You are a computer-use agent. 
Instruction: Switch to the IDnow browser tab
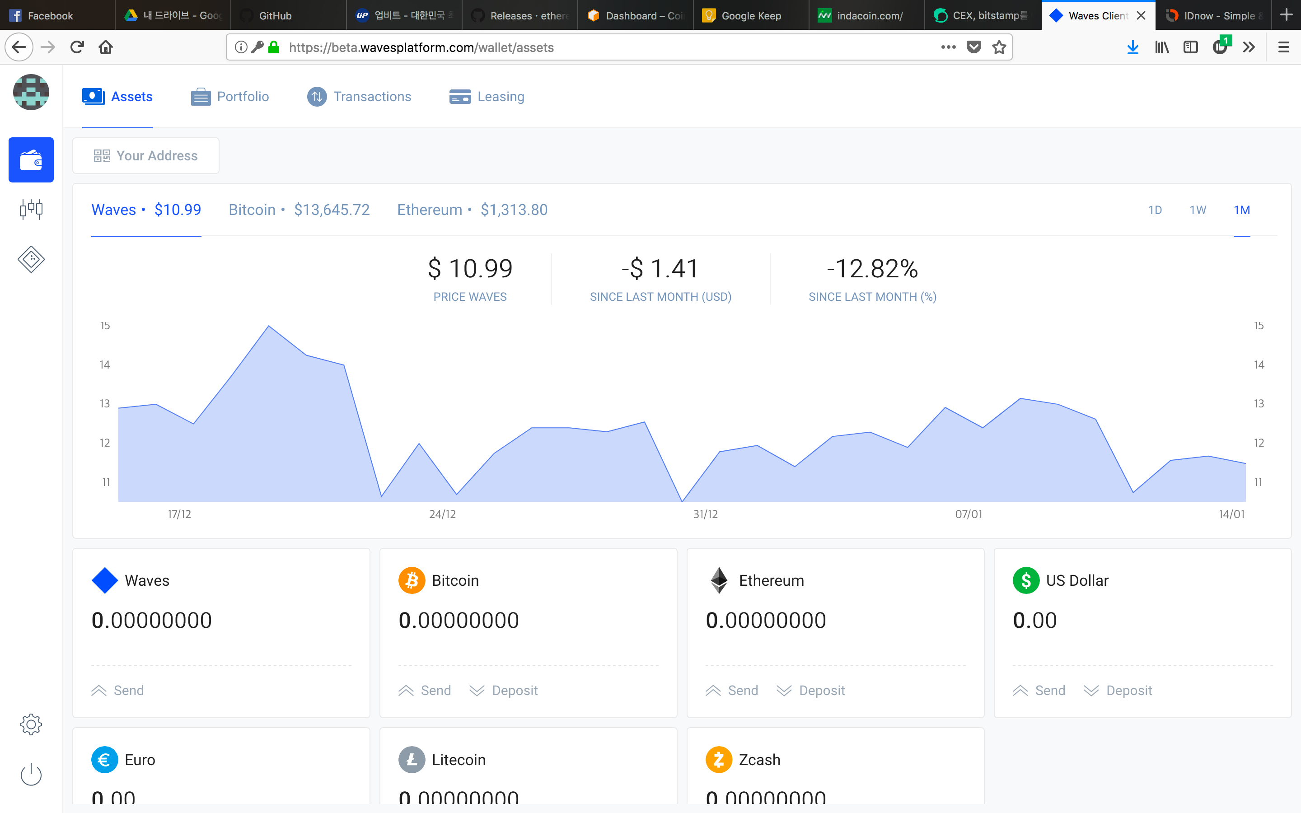point(1213,15)
